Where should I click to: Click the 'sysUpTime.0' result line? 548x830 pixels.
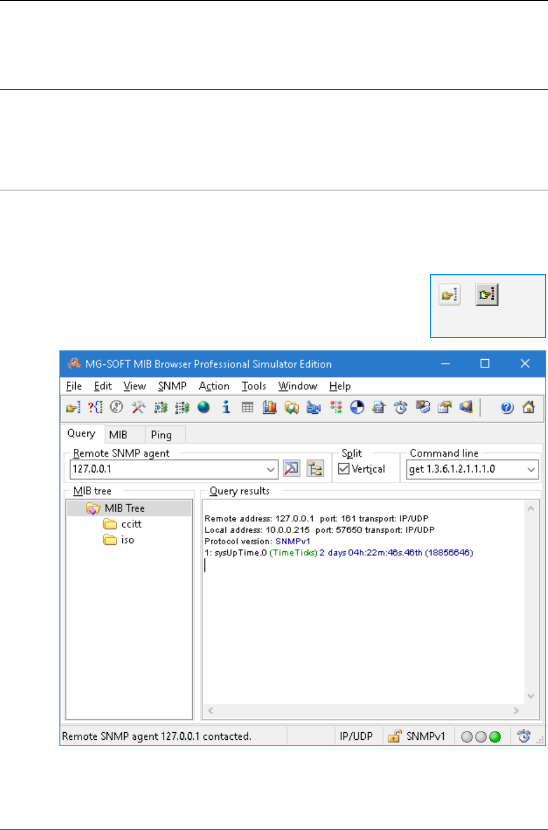click(x=339, y=552)
